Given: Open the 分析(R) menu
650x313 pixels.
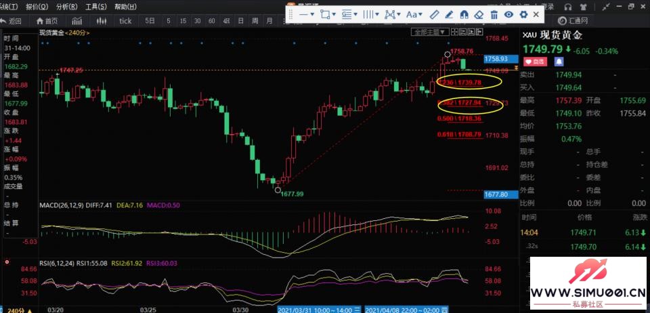Looking at the screenshot, I should click(66, 6).
